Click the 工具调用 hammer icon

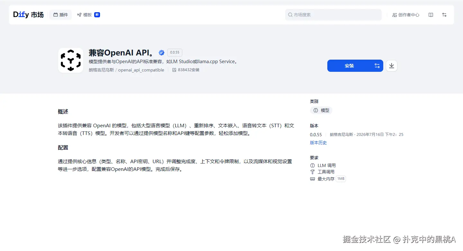tap(313, 172)
